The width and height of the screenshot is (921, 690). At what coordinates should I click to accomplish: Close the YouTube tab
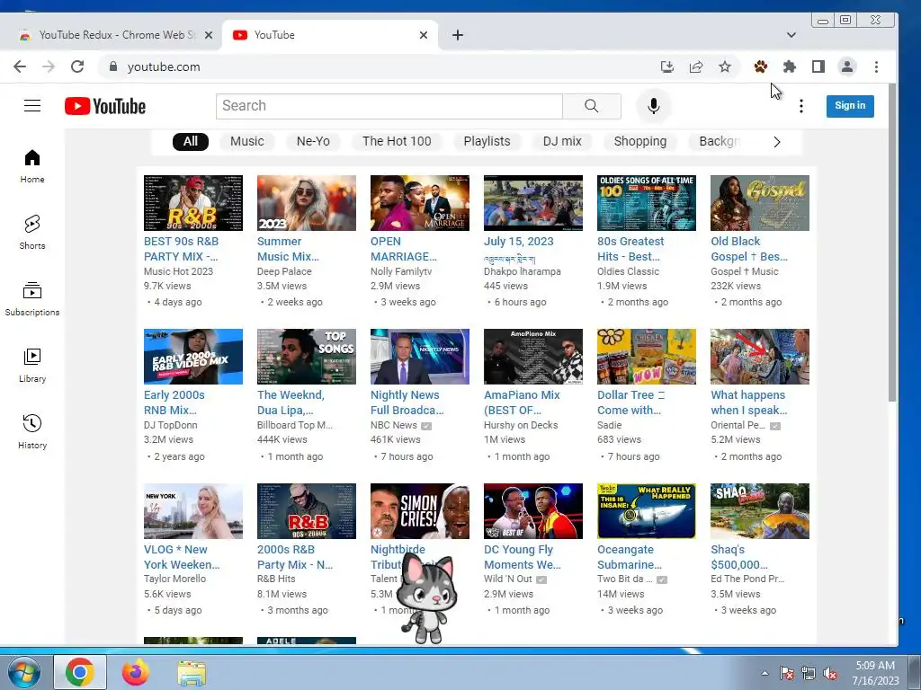coord(424,35)
